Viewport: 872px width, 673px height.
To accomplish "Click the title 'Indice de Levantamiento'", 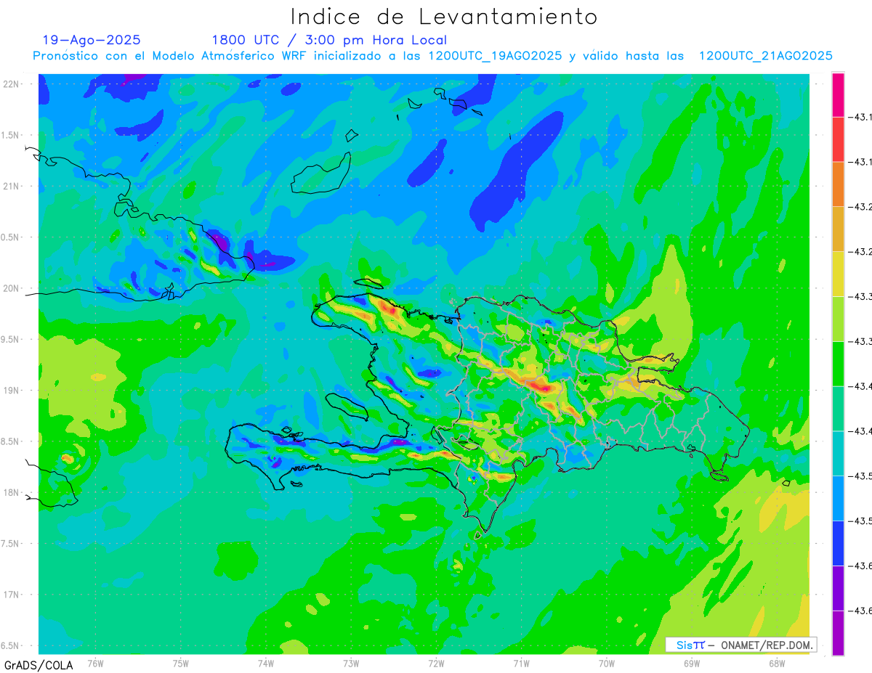I will coord(443,17).
